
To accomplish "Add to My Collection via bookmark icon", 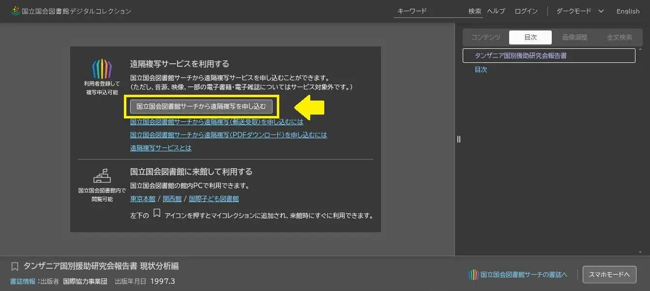I will click(x=15, y=266).
